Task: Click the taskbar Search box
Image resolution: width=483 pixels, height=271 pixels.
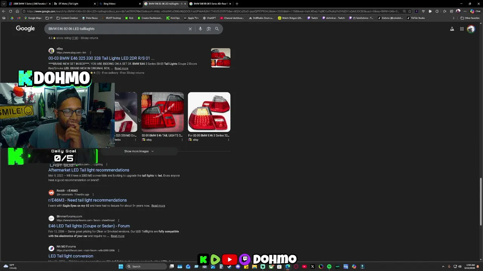Action: click(x=146, y=266)
